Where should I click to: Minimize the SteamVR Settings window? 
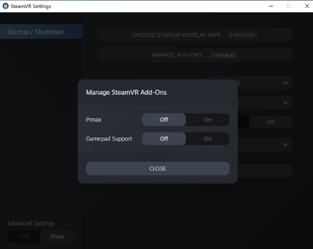click(270, 6)
